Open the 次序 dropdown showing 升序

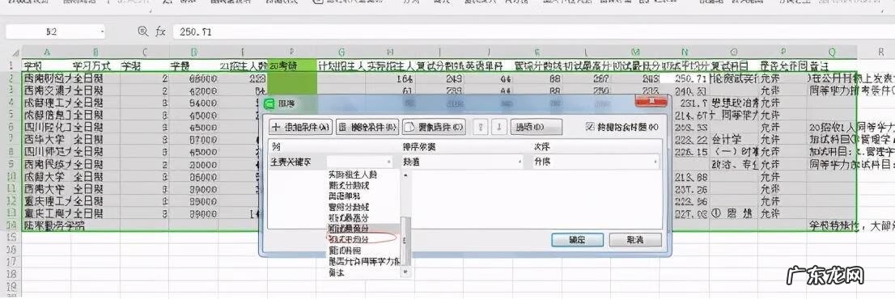pos(596,162)
